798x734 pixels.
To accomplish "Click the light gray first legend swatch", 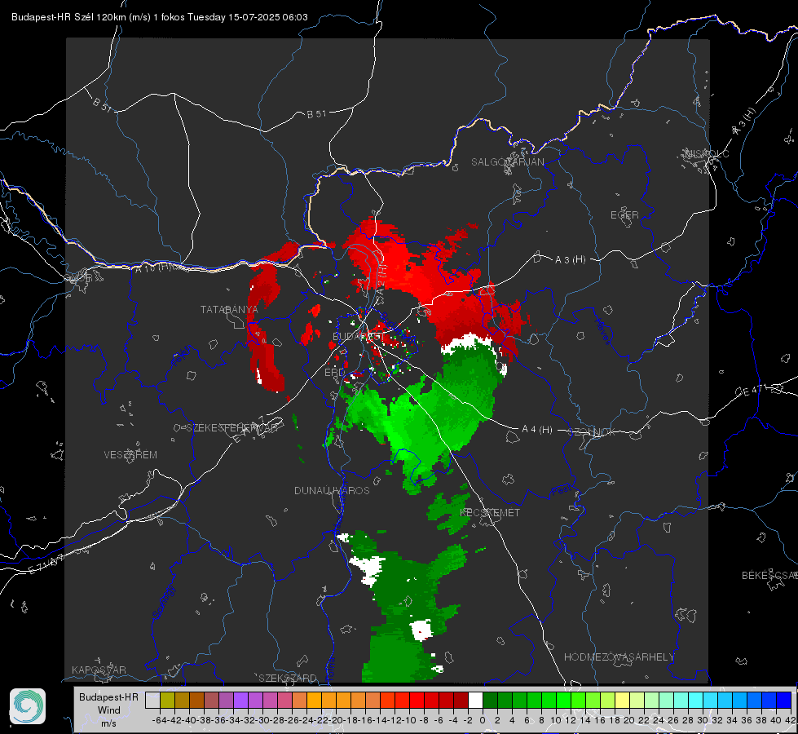I will click(x=152, y=700).
